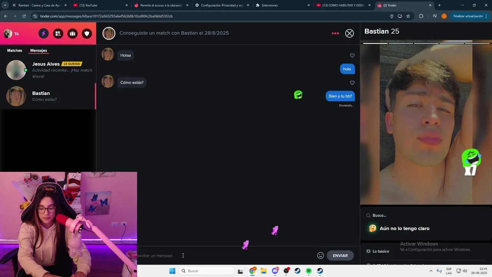Open the Bastian conversation in message list
Screen dimensions: 492x277
[x=48, y=96]
